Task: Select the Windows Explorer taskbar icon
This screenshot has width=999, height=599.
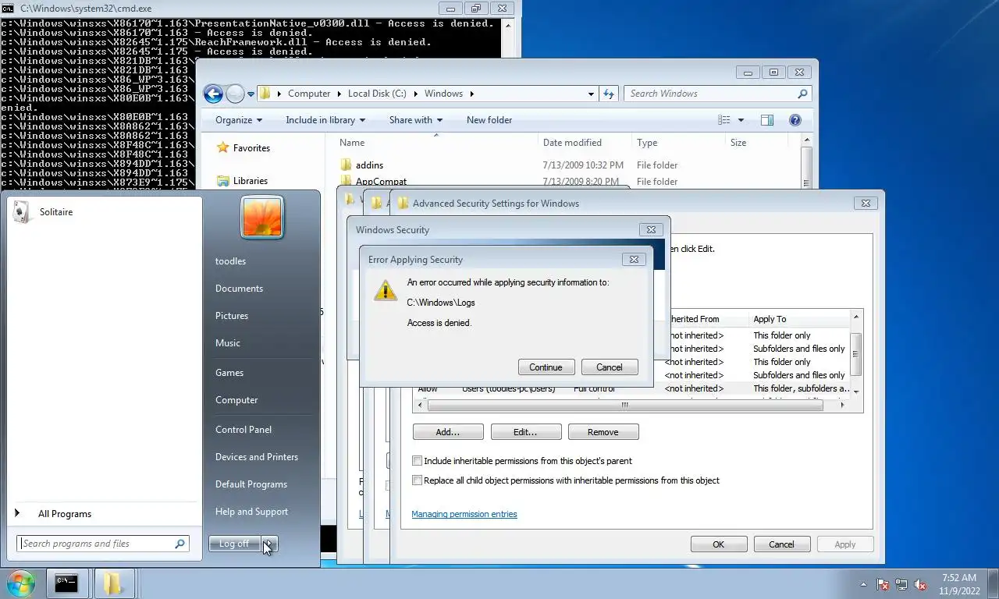Action: pos(114,583)
